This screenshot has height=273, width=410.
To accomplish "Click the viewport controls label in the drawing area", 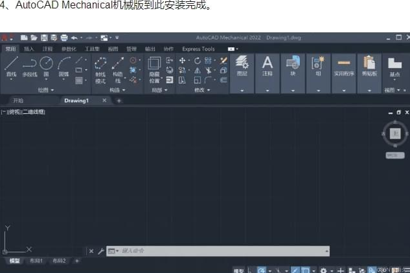I will [23, 112].
